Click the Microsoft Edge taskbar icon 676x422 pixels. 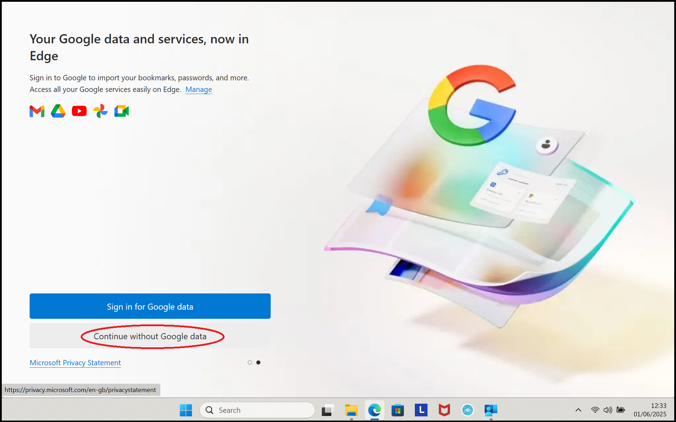pos(374,410)
